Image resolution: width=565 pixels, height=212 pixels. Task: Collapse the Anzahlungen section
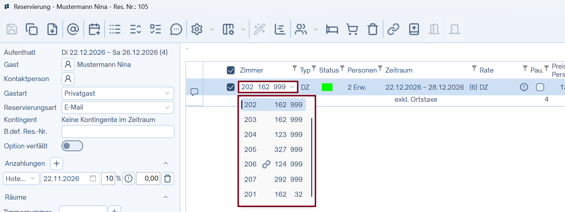(x=166, y=163)
